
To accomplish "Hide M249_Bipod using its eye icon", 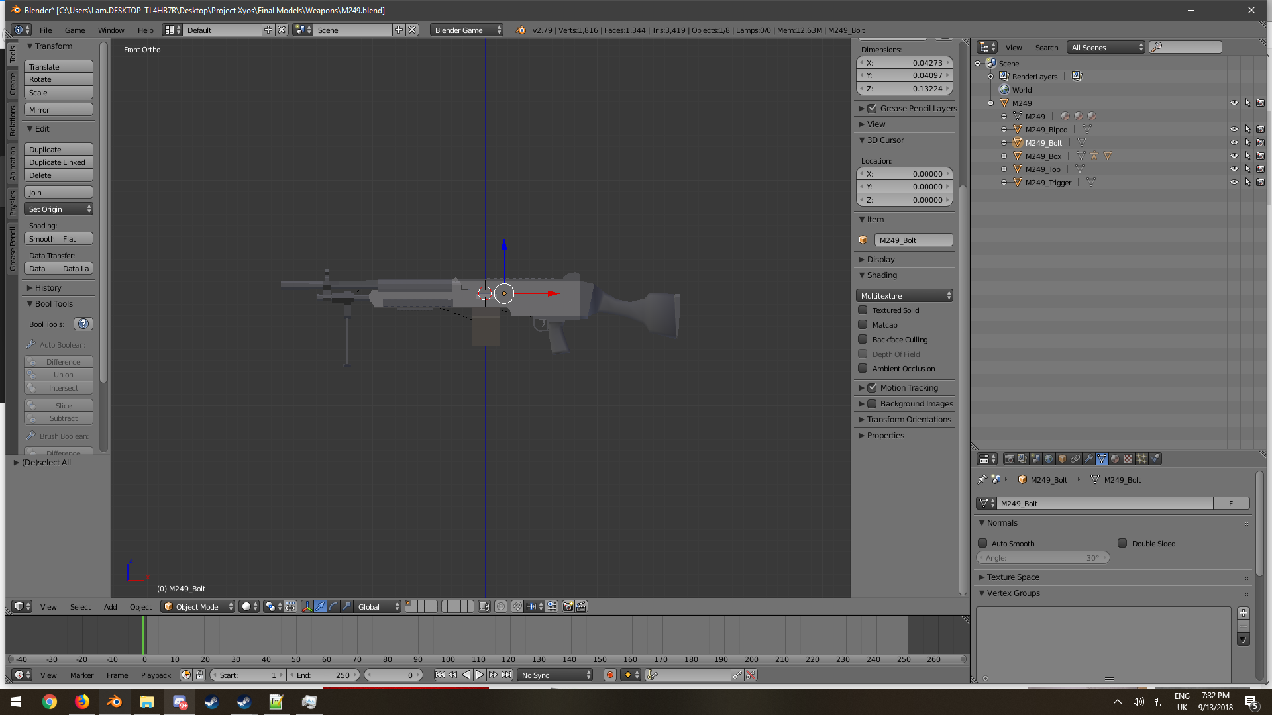I will 1234,129.
